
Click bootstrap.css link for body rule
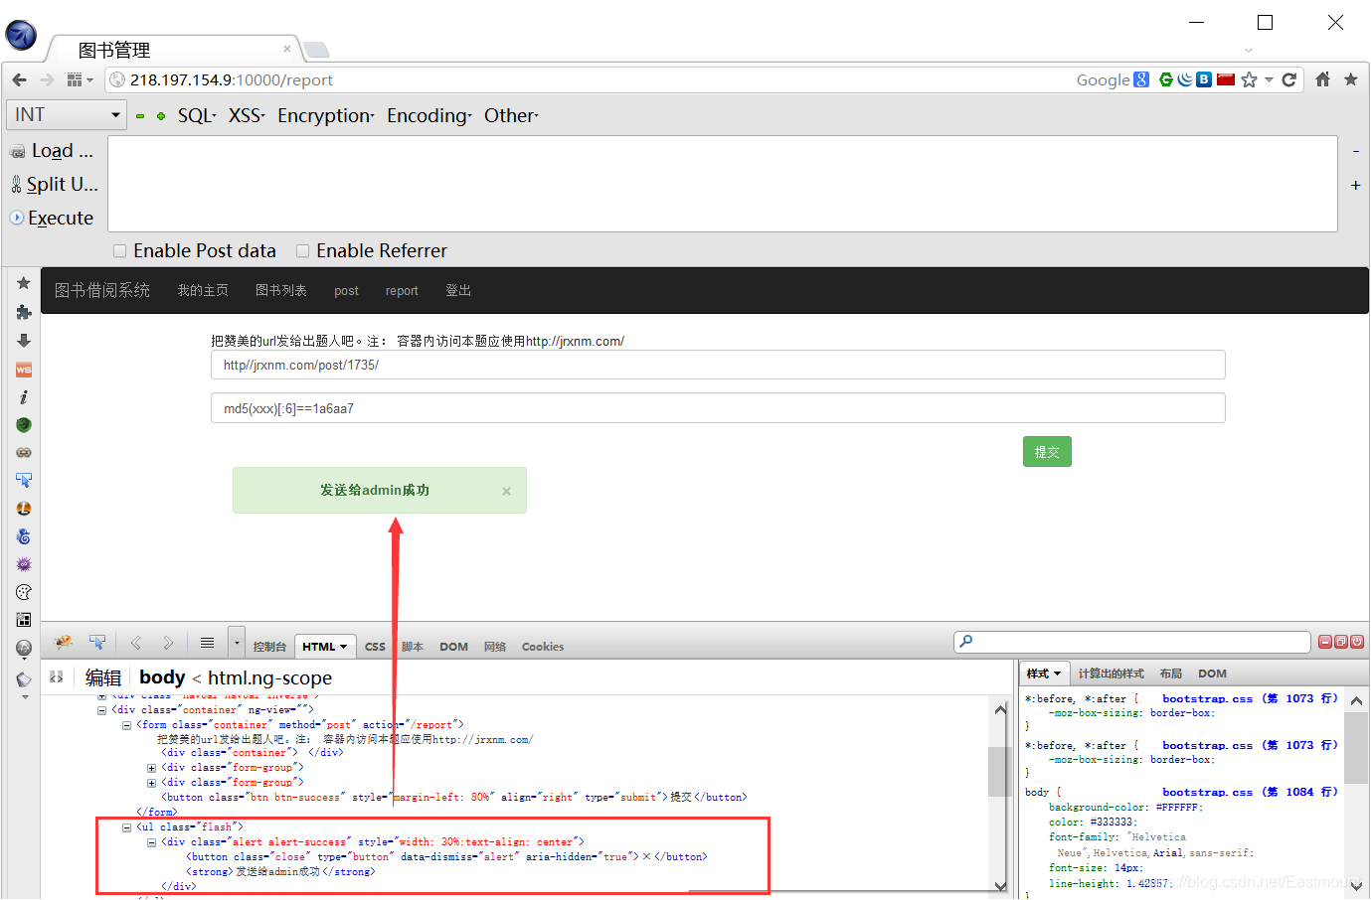[1250, 792]
